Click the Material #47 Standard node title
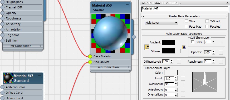230x100 pixels. pyautogui.click(x=23, y=78)
